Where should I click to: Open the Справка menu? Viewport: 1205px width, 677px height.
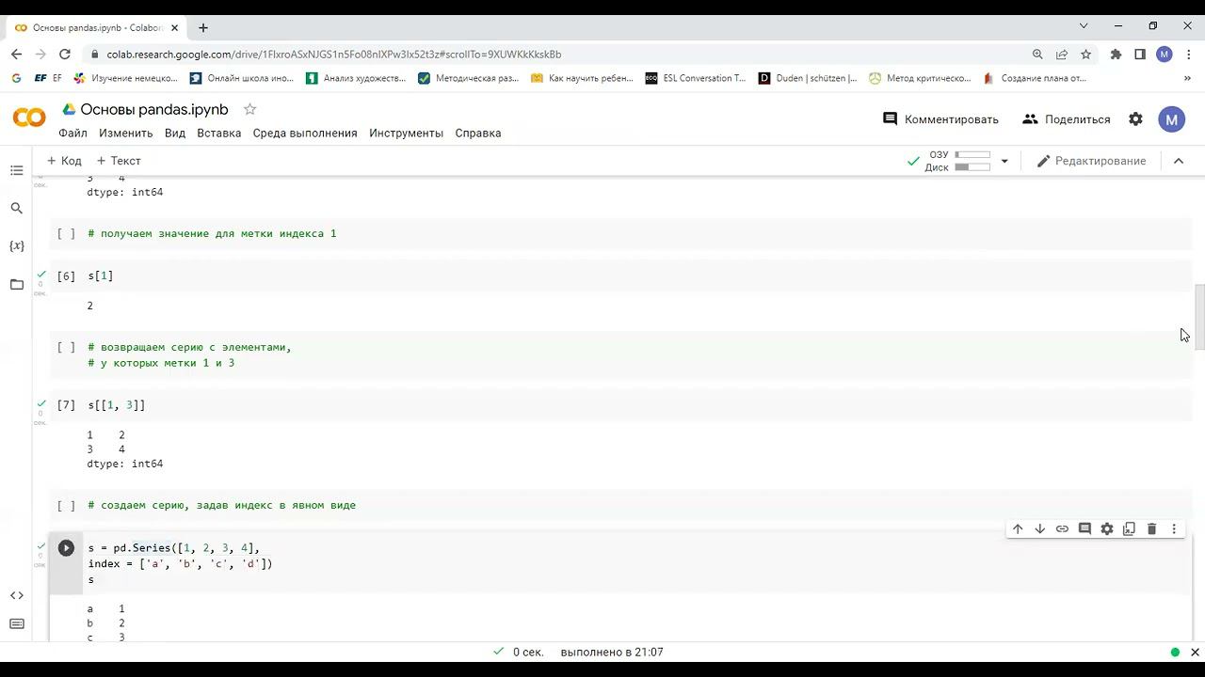click(478, 133)
